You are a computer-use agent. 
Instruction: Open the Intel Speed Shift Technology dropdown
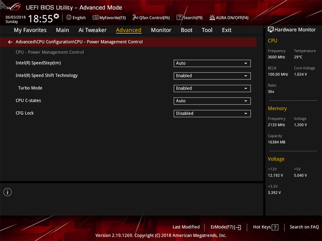click(x=212, y=76)
